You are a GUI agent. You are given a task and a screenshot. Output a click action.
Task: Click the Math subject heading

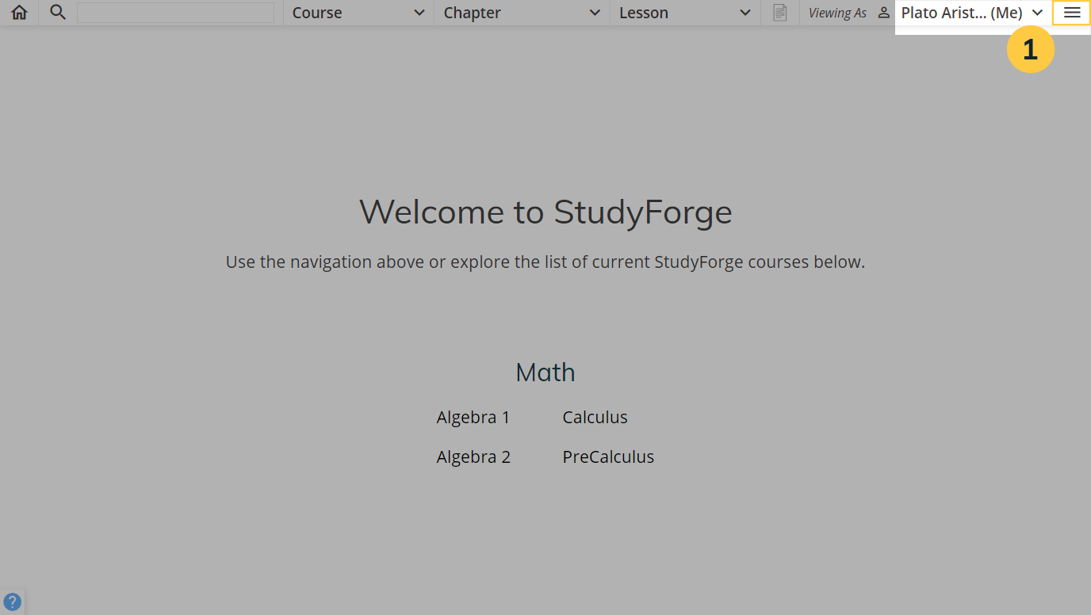pos(545,372)
